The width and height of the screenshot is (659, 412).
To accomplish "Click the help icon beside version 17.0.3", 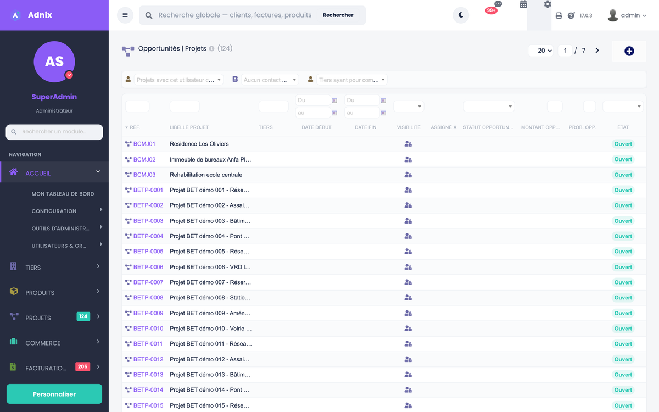I will 571,15.
